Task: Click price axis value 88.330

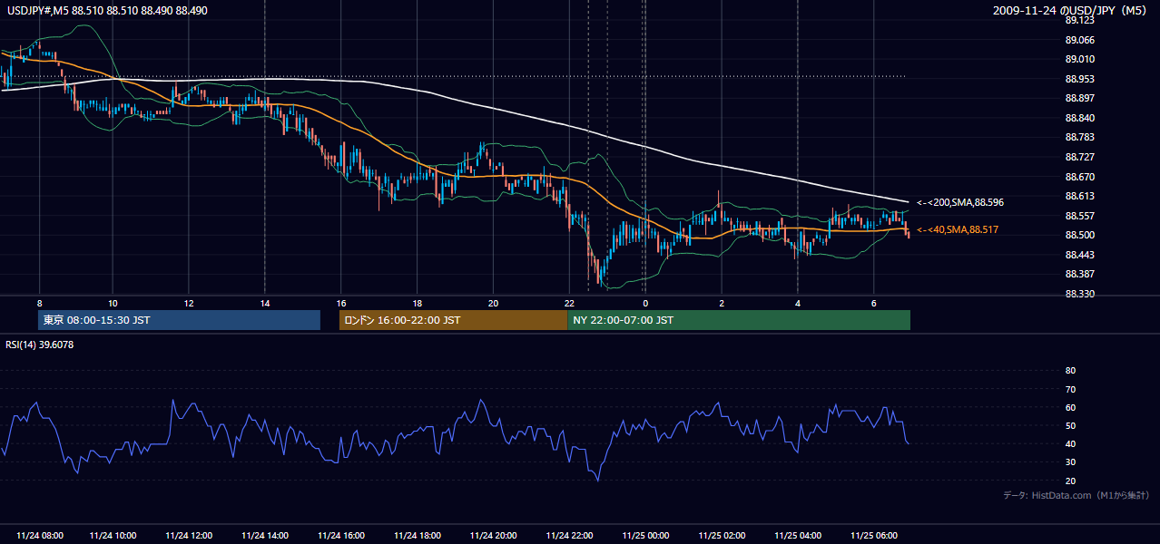Action: pyautogui.click(x=1079, y=294)
